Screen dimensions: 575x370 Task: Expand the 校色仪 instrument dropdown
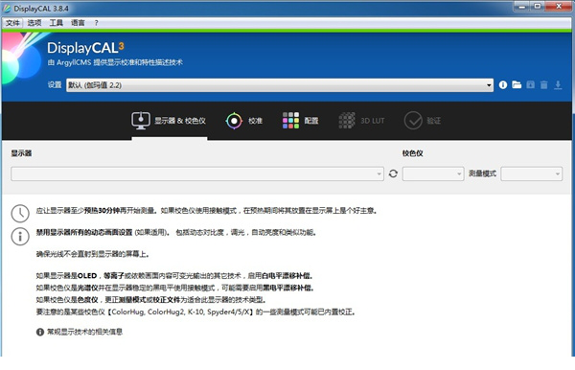pyautogui.click(x=433, y=173)
